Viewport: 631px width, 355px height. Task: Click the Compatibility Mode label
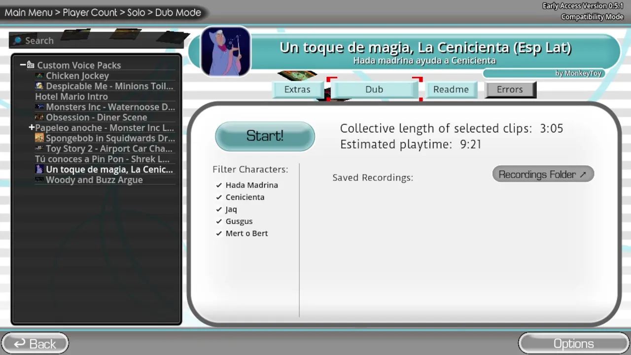click(592, 17)
